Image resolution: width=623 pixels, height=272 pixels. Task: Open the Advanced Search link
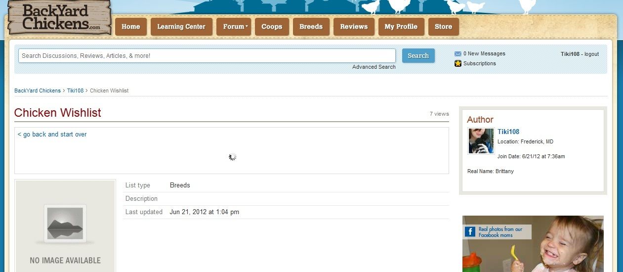click(x=374, y=67)
